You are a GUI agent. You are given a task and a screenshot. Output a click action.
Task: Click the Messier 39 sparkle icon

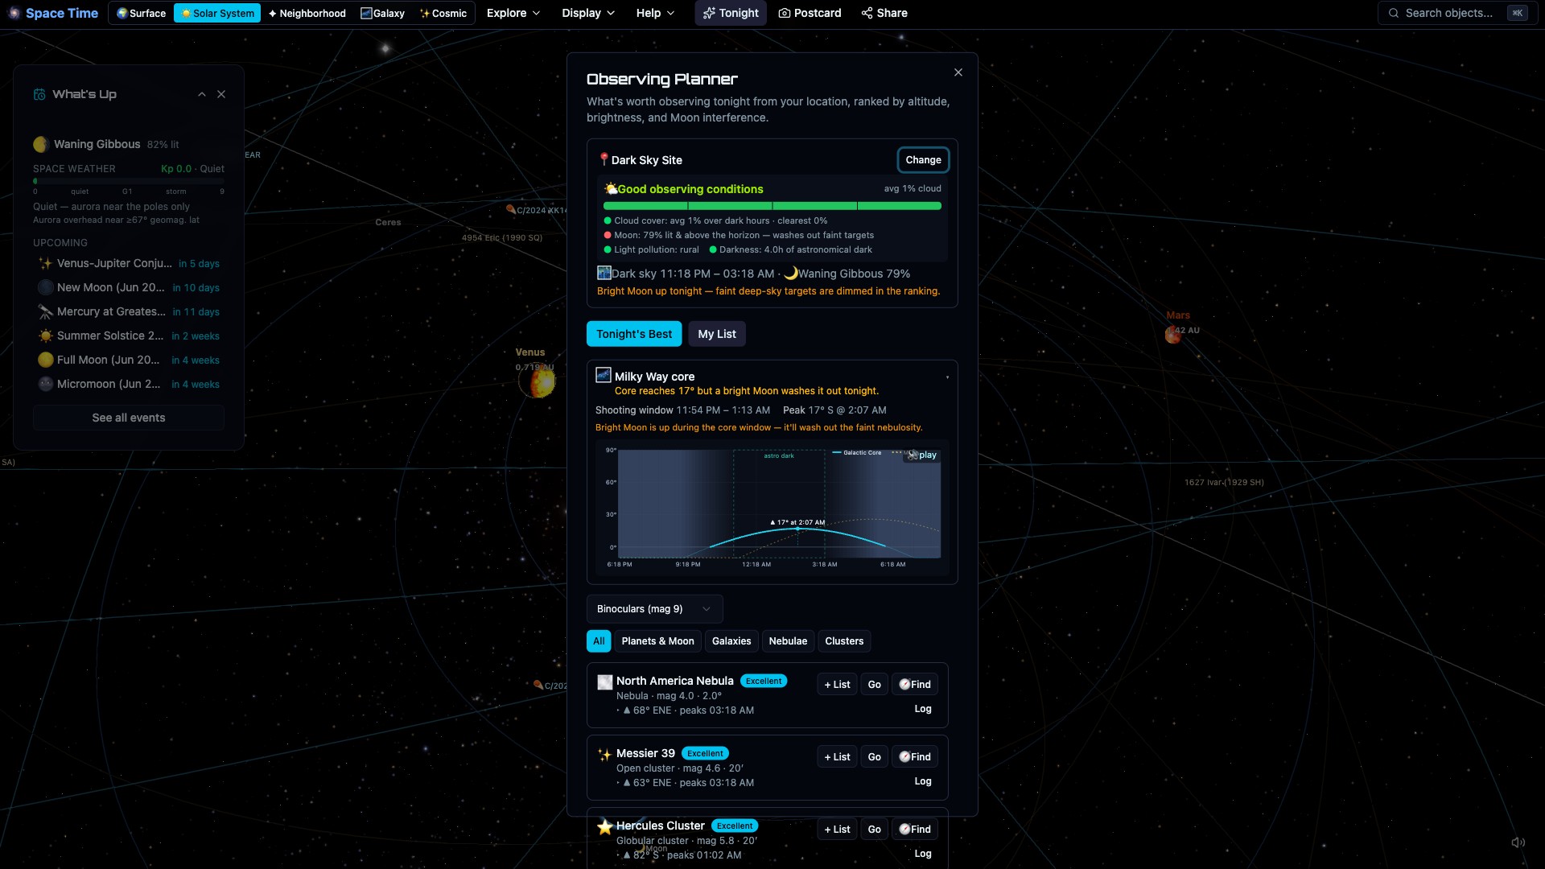coord(605,755)
